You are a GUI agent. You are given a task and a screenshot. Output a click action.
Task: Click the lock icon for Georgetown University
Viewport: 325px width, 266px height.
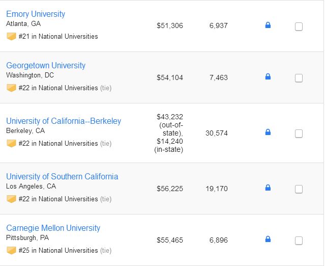(268, 76)
